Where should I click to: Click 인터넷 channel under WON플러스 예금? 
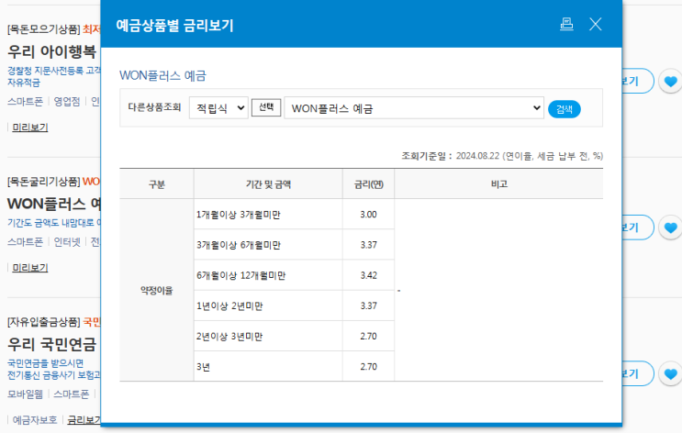point(67,241)
